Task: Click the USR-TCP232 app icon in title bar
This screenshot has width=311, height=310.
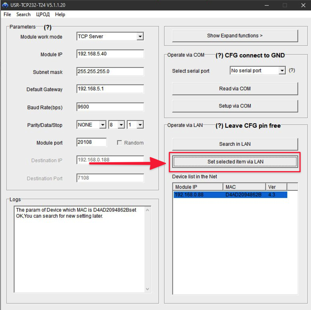Action: click(x=5, y=5)
